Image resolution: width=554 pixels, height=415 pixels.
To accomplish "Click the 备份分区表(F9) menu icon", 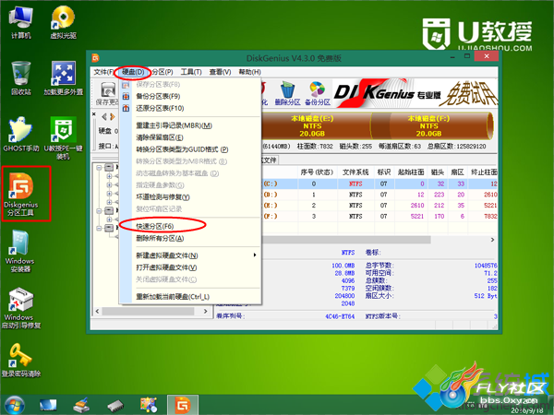I will tap(126, 96).
